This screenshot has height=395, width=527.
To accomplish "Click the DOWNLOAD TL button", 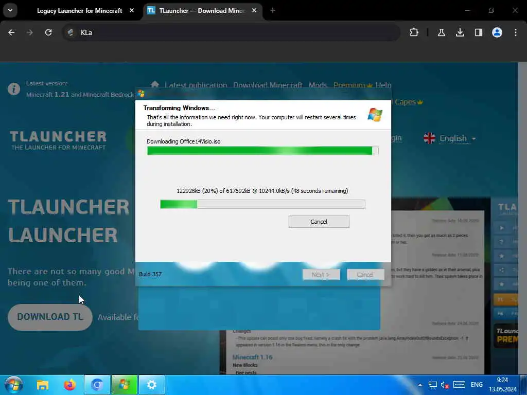I will [x=50, y=317].
